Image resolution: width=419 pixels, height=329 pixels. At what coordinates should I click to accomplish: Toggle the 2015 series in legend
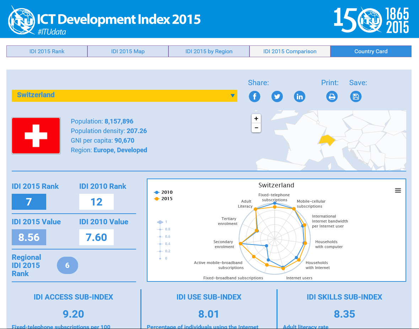click(163, 198)
